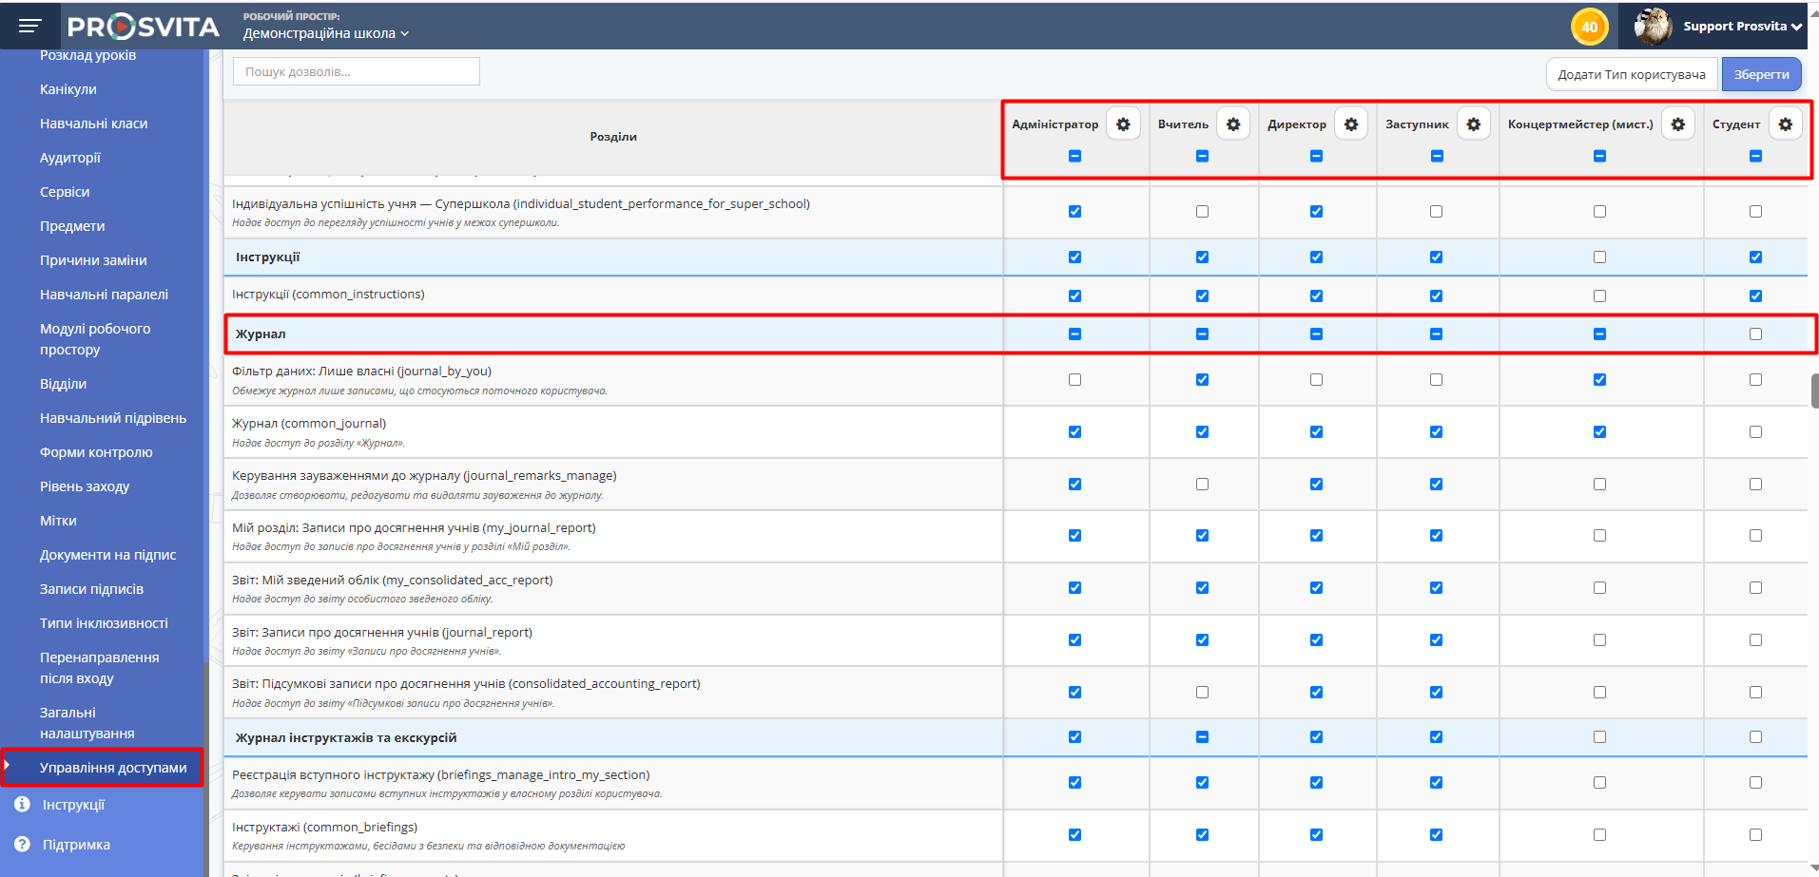Uncheck Інструкції section for Студент

tap(1755, 257)
